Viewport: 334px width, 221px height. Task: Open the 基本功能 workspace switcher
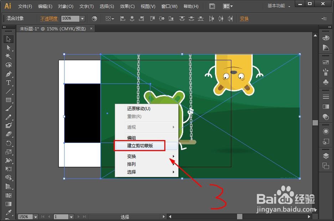point(279,6)
